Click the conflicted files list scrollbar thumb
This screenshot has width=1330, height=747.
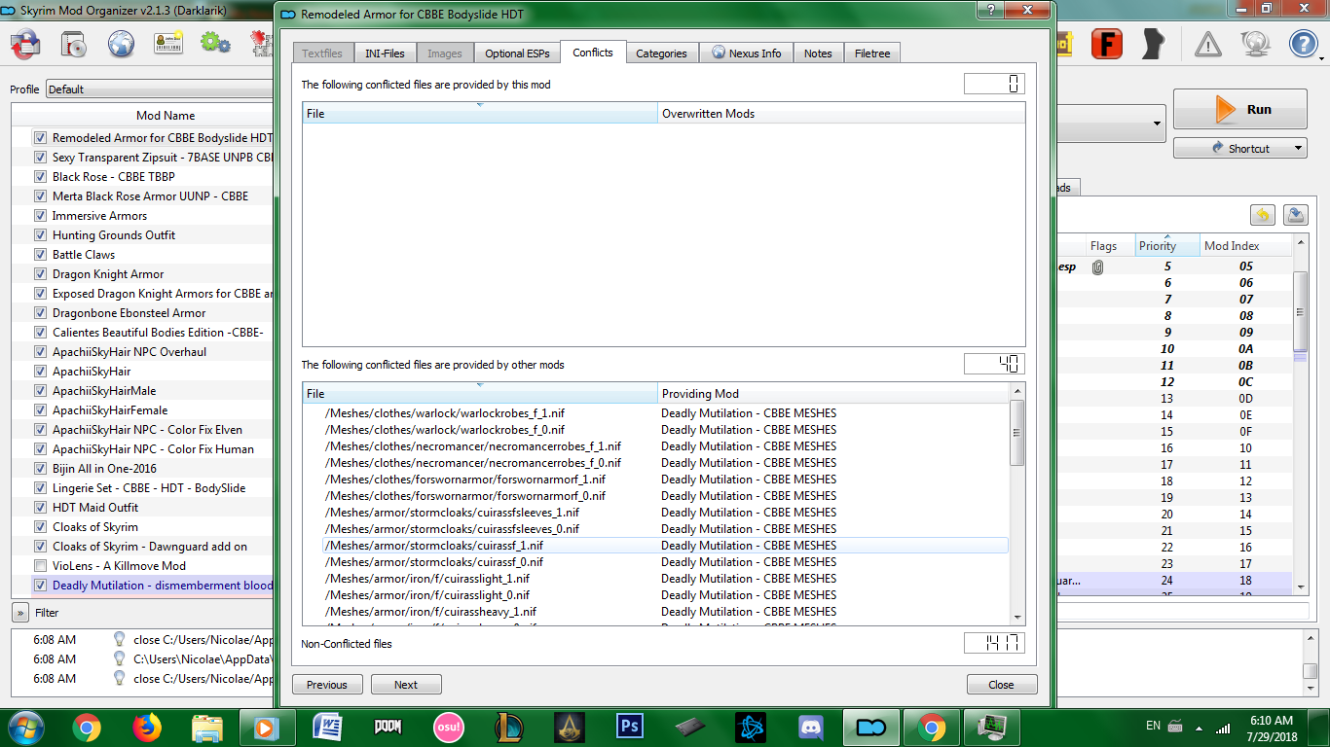point(1017,434)
